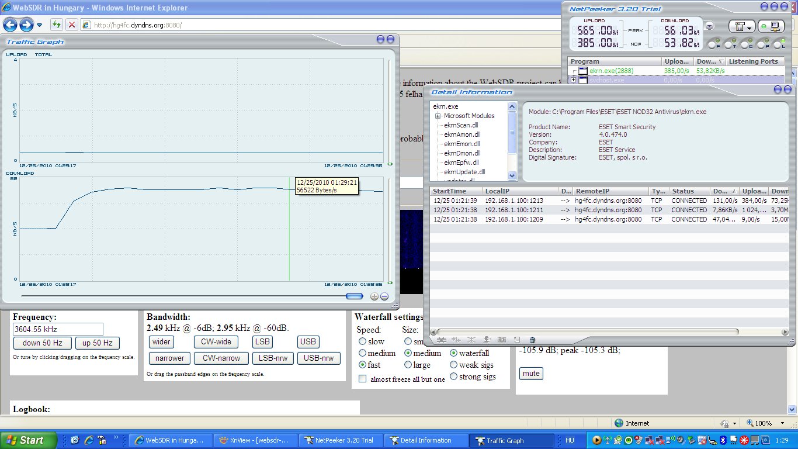Expand Microsoft Modules tree node
The image size is (798, 449).
tap(438, 116)
